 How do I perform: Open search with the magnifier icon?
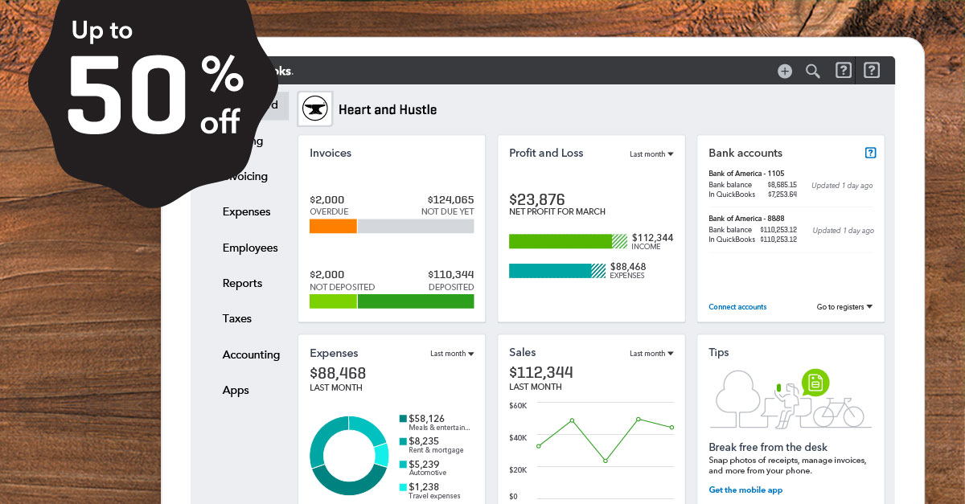[x=813, y=71]
